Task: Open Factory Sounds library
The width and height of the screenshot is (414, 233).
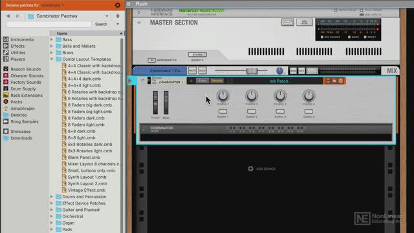Action: (x=26, y=82)
